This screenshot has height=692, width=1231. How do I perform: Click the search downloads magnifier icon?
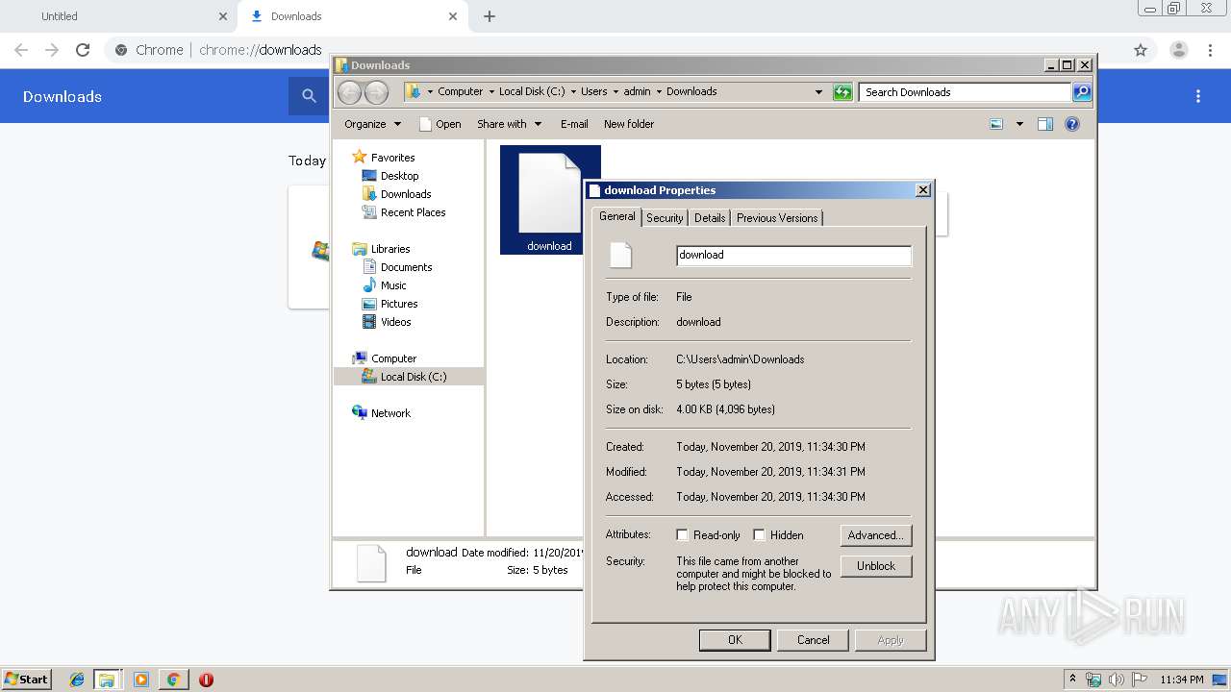tap(309, 96)
